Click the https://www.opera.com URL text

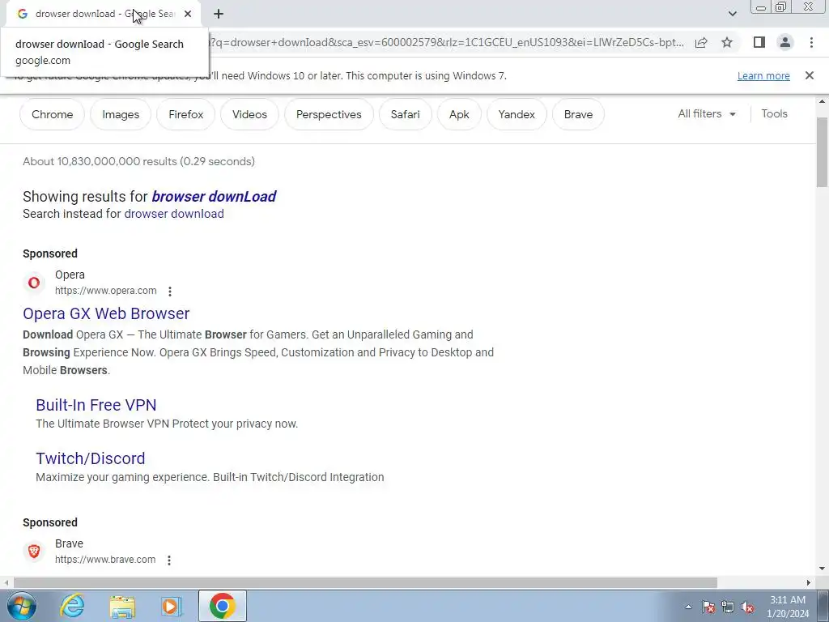[106, 291]
